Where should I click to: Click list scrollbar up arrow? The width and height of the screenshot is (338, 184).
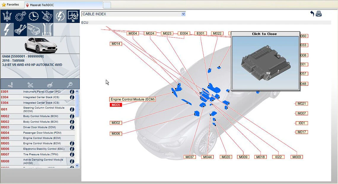[x=77, y=91]
